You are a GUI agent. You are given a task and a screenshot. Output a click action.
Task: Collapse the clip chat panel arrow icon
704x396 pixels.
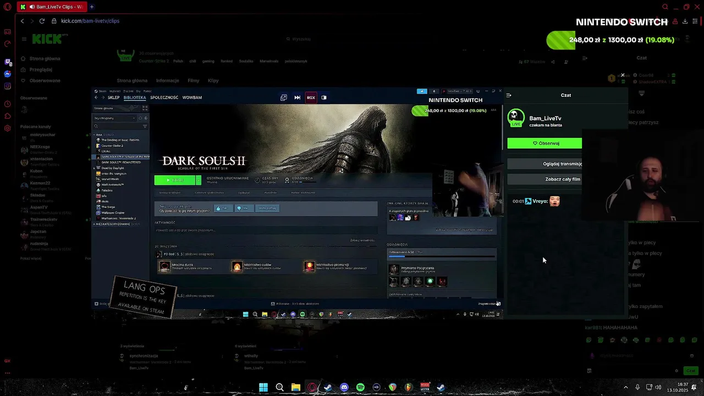(509, 95)
